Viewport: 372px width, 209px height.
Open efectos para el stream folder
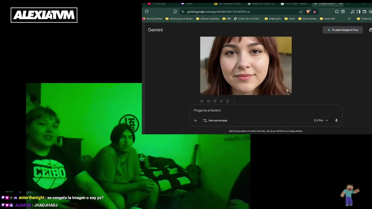(179, 19)
